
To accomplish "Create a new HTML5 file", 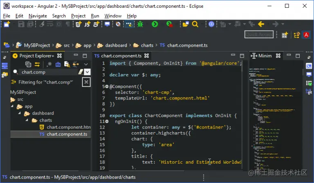I will pyautogui.click(x=78, y=24).
